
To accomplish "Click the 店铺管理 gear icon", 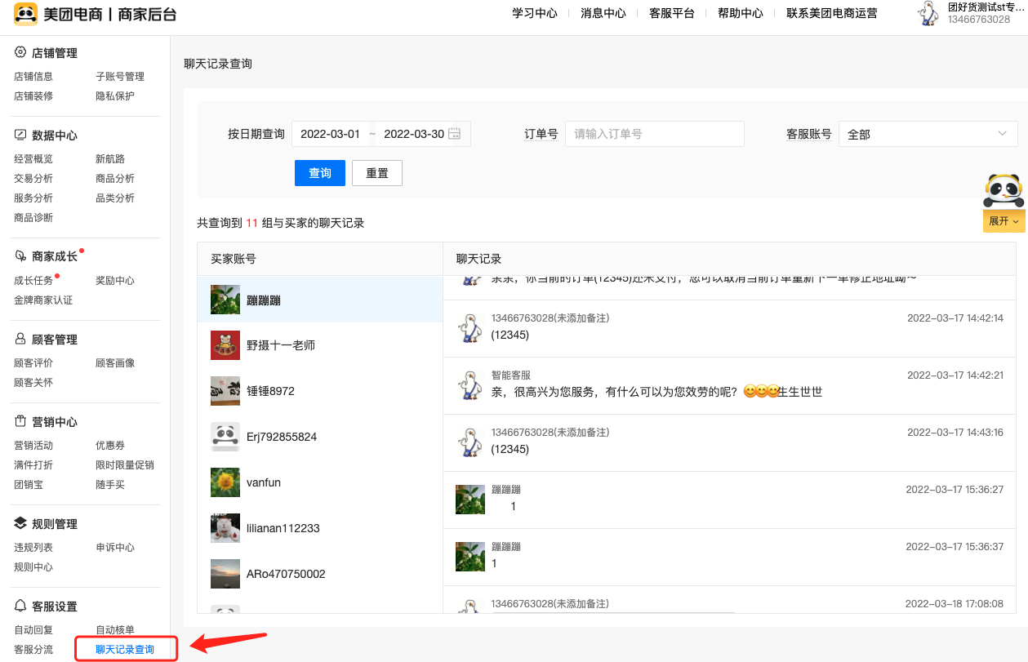I will click(x=21, y=53).
